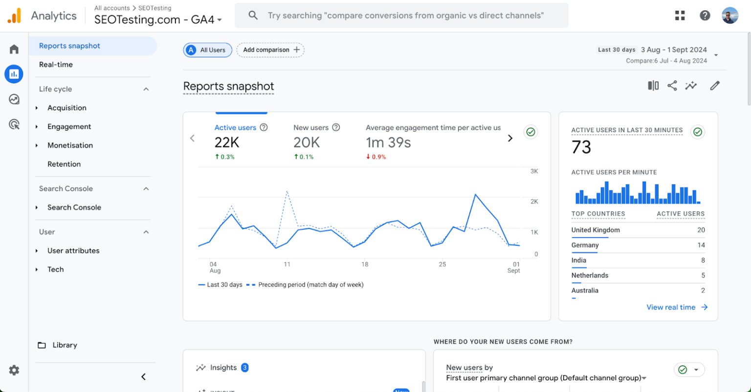The width and height of the screenshot is (751, 392).
Task: Open the Advertising section icon
Action: [13, 124]
